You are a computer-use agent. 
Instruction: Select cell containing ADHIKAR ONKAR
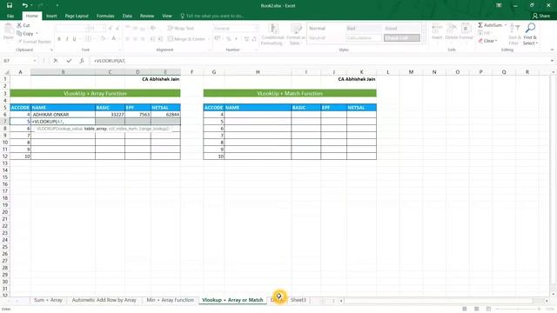[x=63, y=115]
